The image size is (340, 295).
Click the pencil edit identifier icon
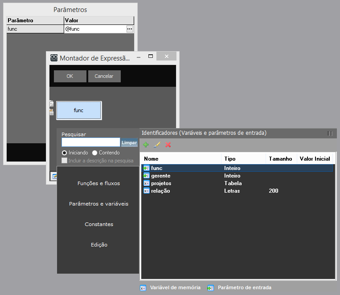point(157,145)
